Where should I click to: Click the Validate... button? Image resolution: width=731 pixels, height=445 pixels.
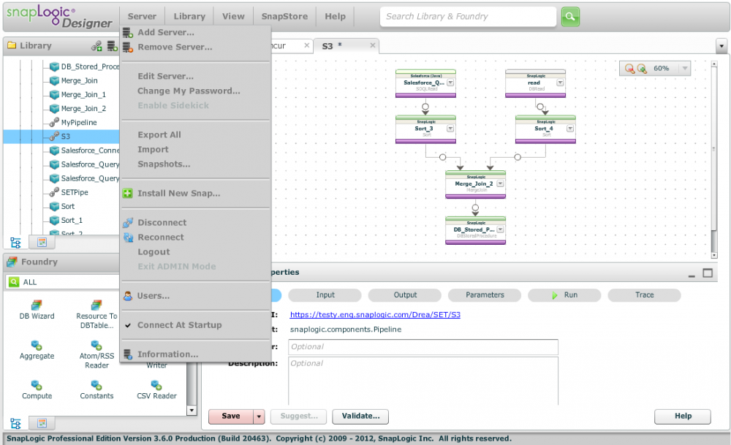360,417
